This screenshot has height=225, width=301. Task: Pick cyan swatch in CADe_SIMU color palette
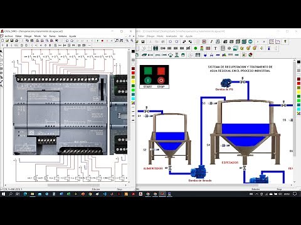pyautogui.click(x=133, y=98)
